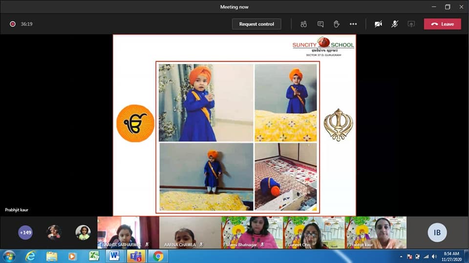Show hidden system tray icons

pyautogui.click(x=401, y=257)
